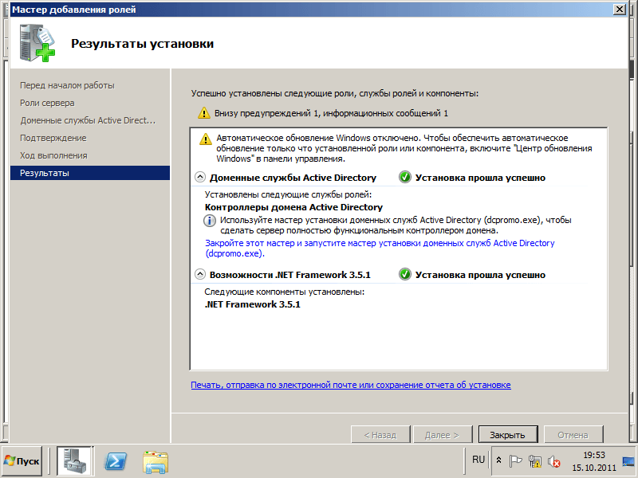The height and width of the screenshot is (478, 638).
Task: Select Ход выполнения step
Action: 53,155
